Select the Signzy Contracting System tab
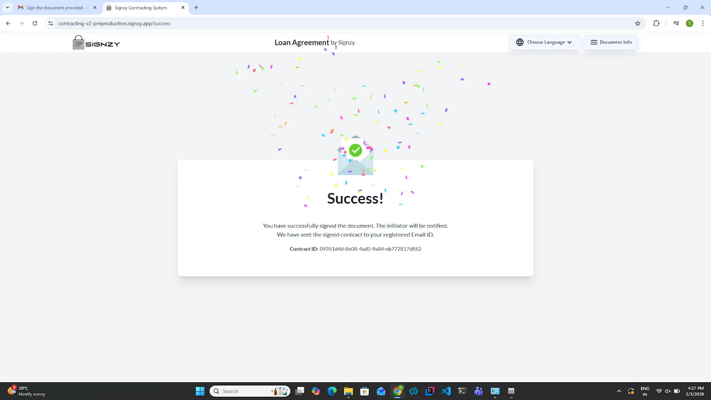711x400 pixels. tap(145, 8)
